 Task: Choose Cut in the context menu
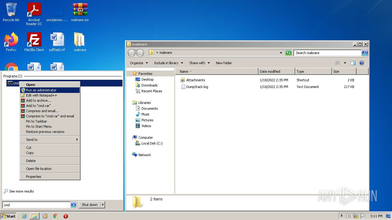pos(50,148)
